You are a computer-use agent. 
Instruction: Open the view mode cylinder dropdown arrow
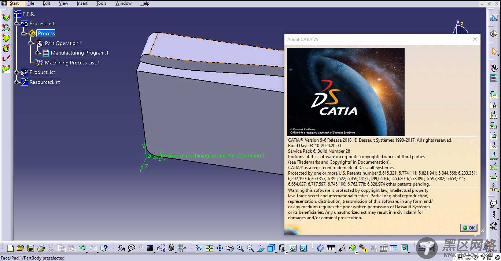point(287,252)
